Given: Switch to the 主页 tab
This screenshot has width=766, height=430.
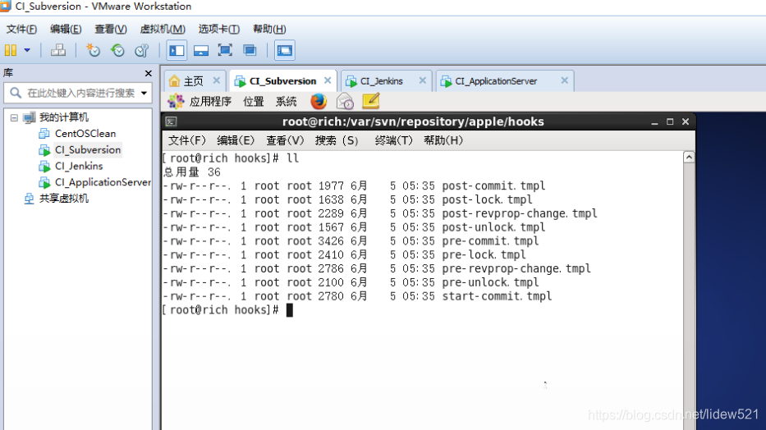Looking at the screenshot, I should click(x=194, y=81).
